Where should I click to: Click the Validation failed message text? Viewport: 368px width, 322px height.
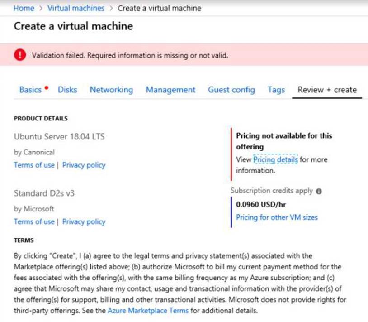[x=130, y=55]
